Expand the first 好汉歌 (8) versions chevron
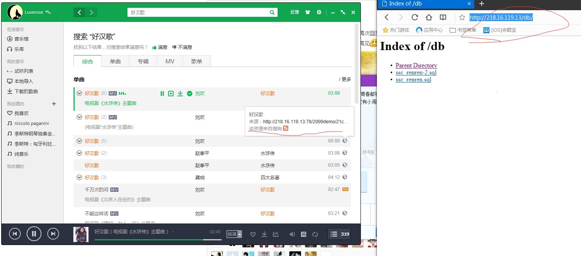581x256 pixels. [79, 94]
